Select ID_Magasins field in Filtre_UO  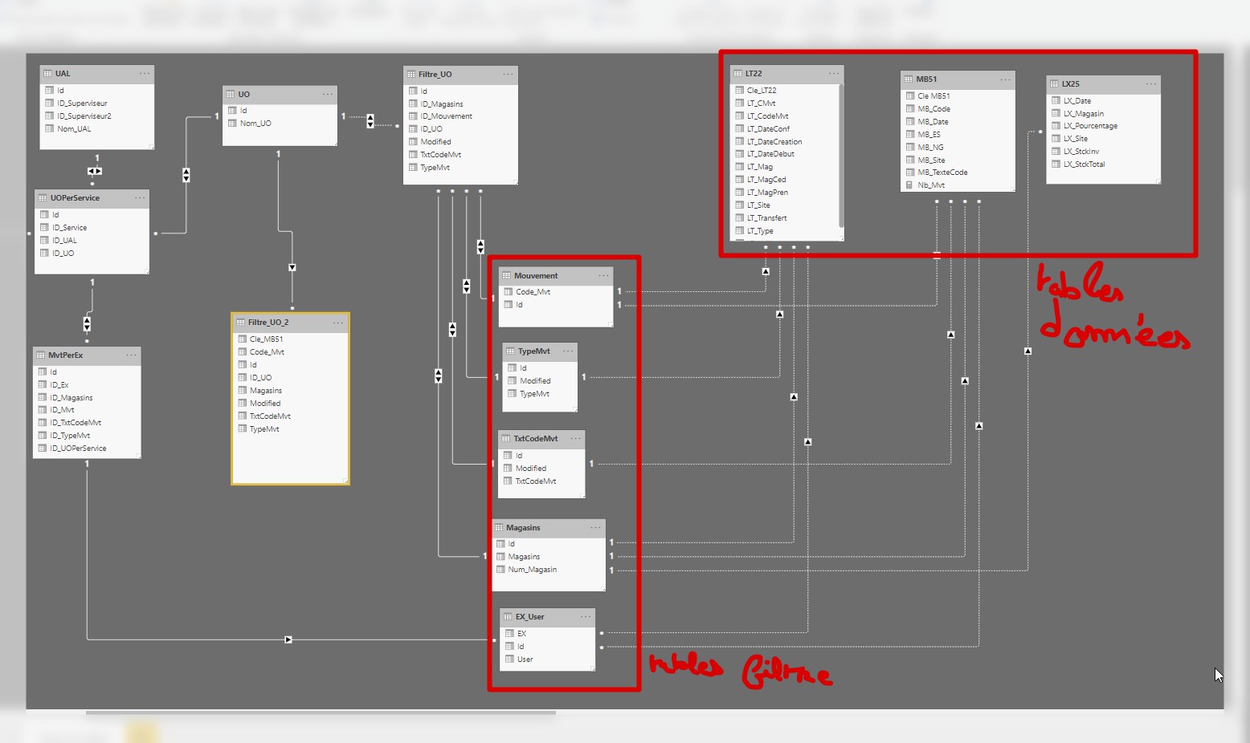[x=442, y=104]
